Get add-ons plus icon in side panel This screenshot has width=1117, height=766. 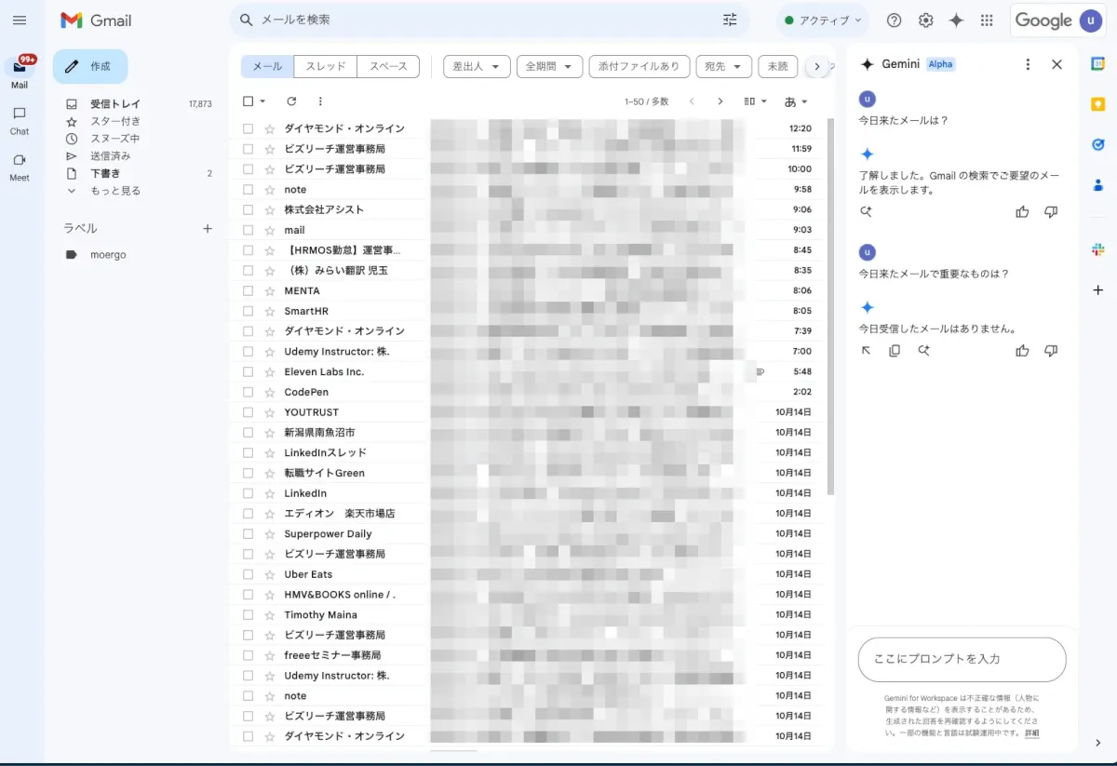coord(1097,290)
